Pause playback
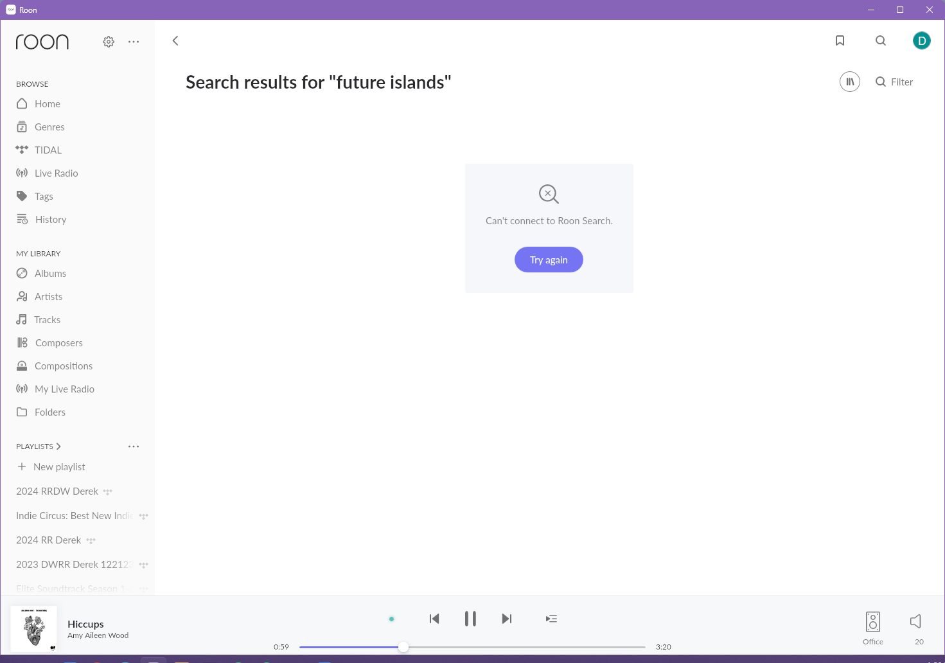Screen dimensions: 945x663 pyautogui.click(x=470, y=619)
